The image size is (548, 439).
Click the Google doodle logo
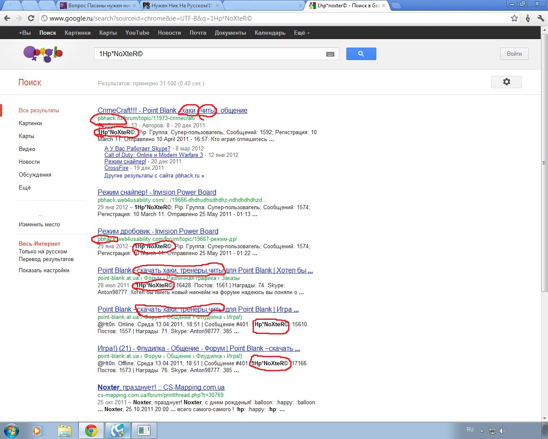click(43, 54)
